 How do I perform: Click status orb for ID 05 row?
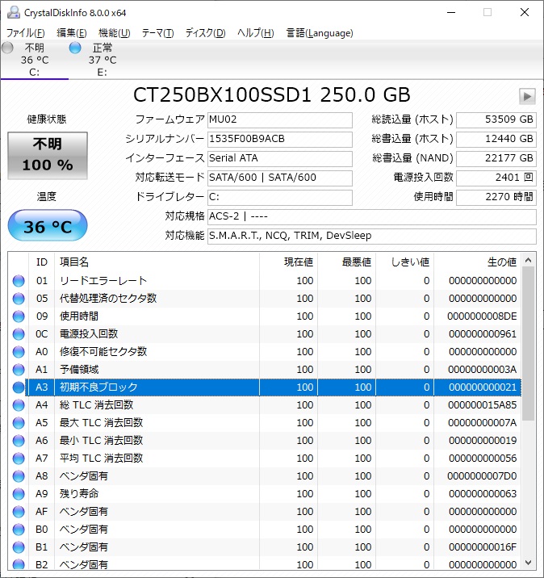tap(19, 299)
